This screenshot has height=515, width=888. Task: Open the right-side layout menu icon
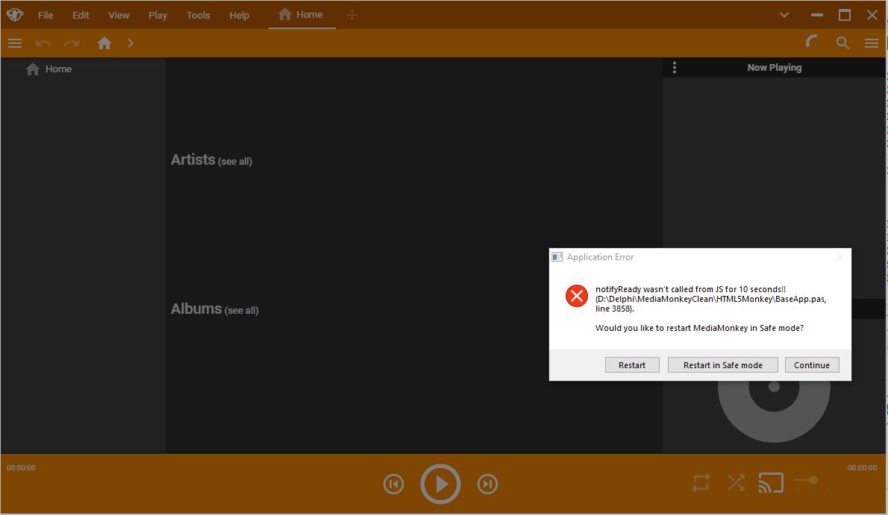click(871, 43)
